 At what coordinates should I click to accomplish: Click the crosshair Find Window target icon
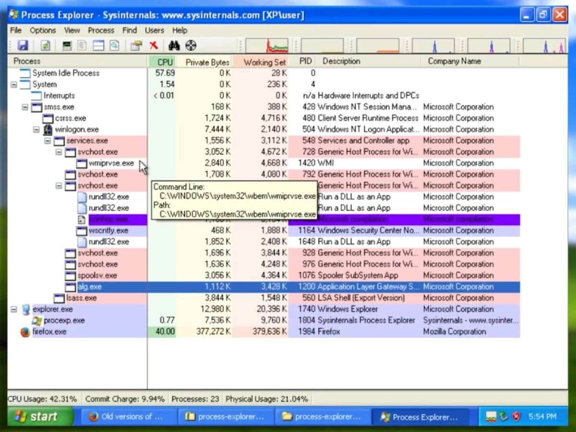click(191, 46)
